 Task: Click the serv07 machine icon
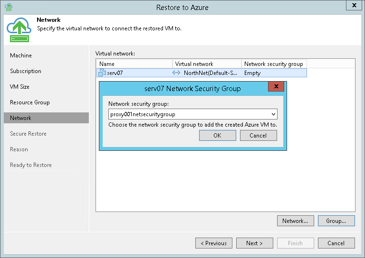[102, 73]
